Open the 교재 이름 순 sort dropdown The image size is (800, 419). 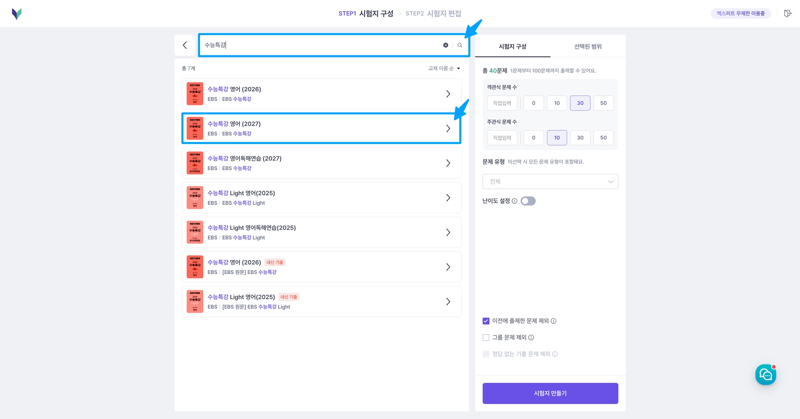point(445,68)
